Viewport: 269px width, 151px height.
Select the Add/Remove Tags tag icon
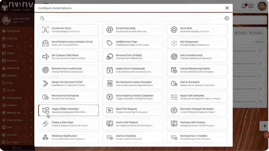click(x=110, y=43)
